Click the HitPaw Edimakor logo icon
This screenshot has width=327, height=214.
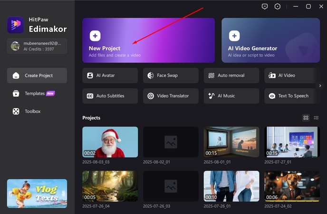point(15,25)
